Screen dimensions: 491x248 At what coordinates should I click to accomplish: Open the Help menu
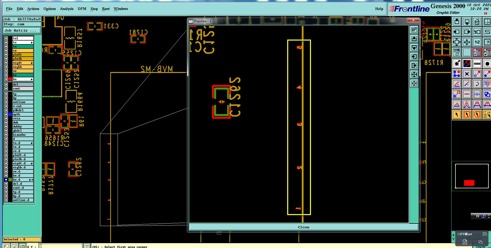coord(379,9)
